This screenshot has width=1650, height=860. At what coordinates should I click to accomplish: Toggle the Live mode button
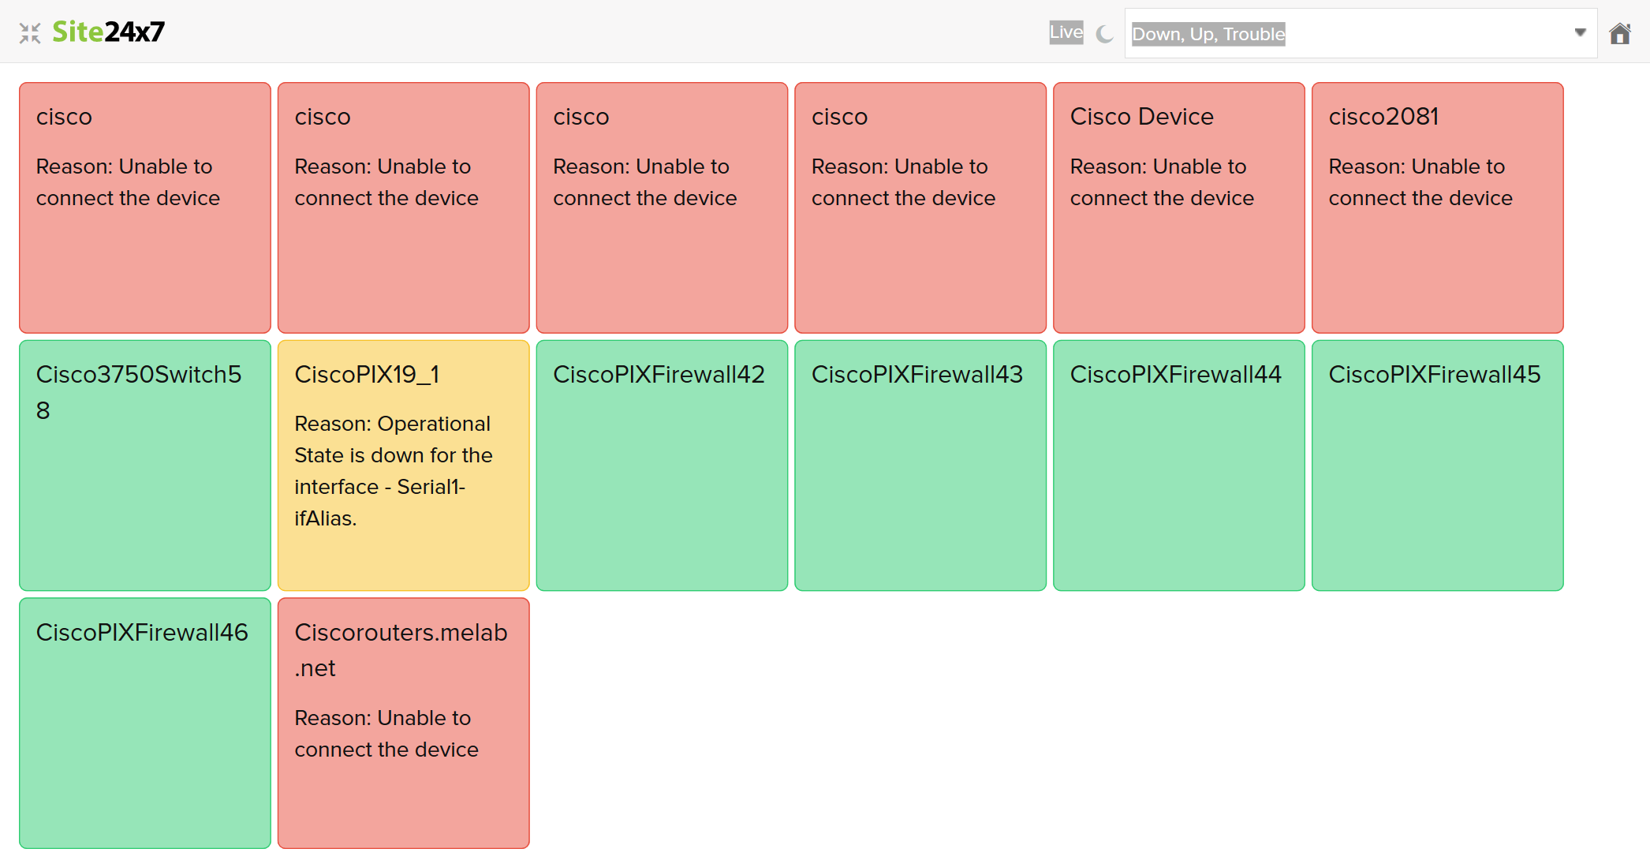1066,32
